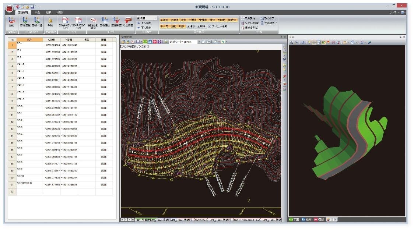Image resolution: width=414 pixels, height=230 pixels.
Task: Click the save disk icon in quick access toolbar
Action: pyautogui.click(x=32, y=7)
